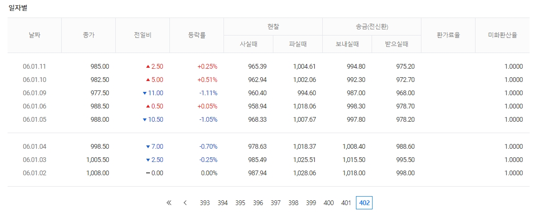Select date cell 06.01.11
Image resolution: width=541 pixels, height=216 pixels.
pyautogui.click(x=35, y=66)
